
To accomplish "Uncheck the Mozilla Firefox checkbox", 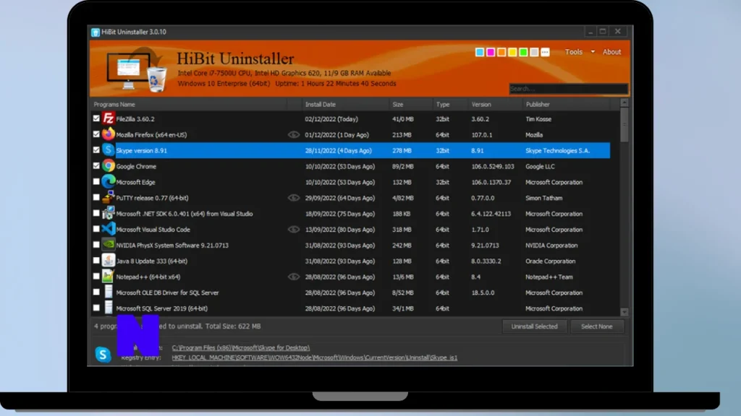I will pos(96,134).
